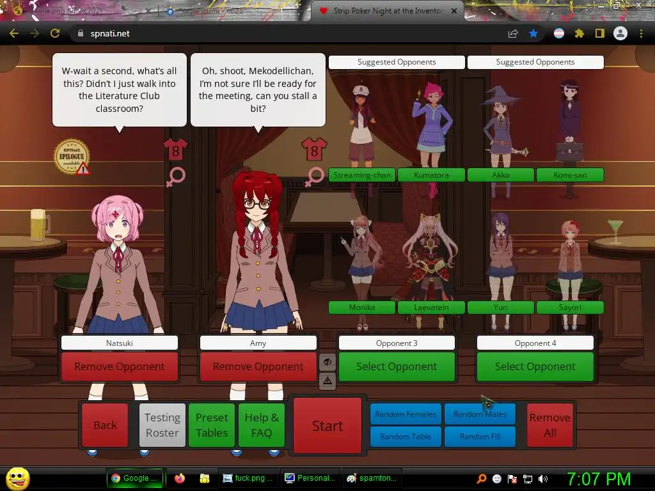Remove opponent Natsuki
This screenshot has width=655, height=491.
pyautogui.click(x=120, y=366)
